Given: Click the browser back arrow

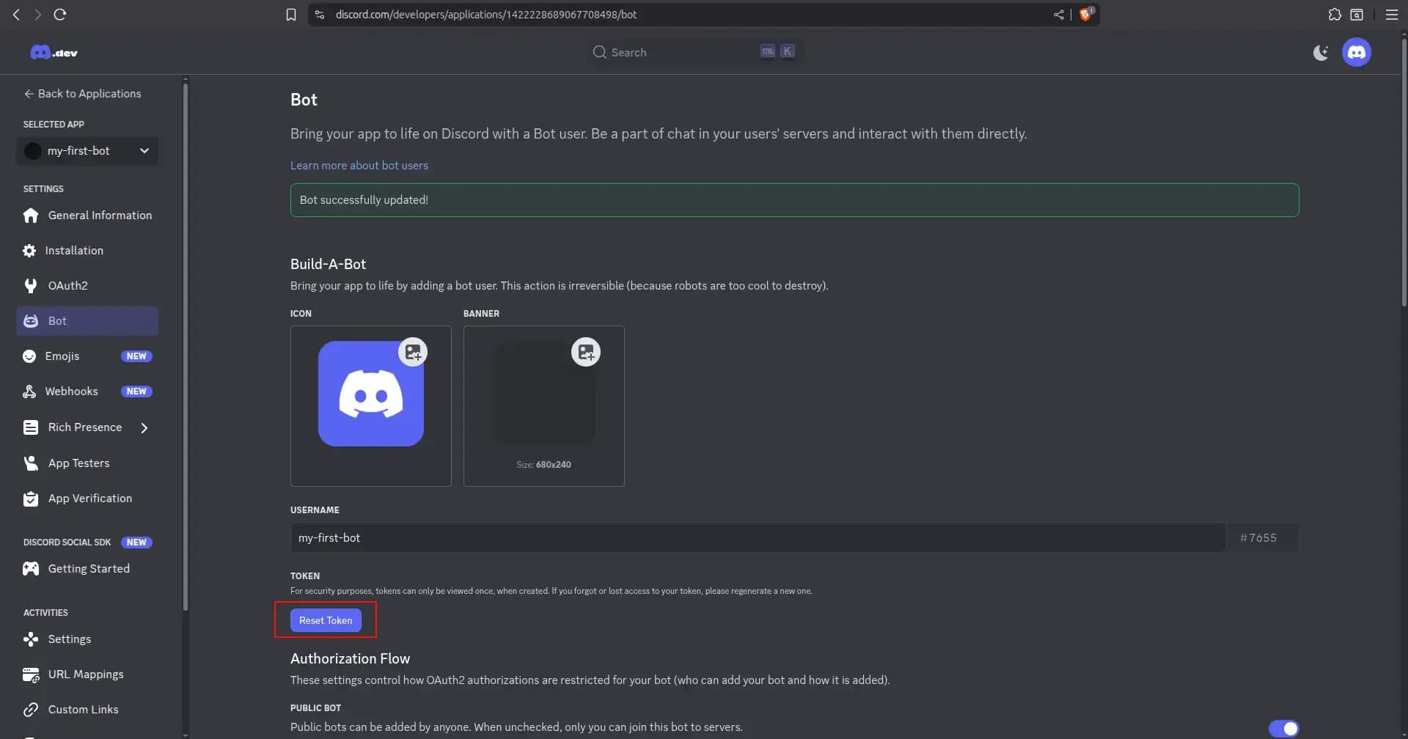Looking at the screenshot, I should (16, 15).
